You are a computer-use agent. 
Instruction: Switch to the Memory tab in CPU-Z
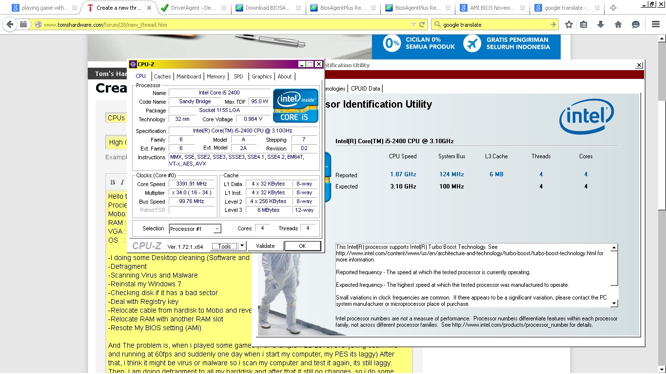pos(216,76)
